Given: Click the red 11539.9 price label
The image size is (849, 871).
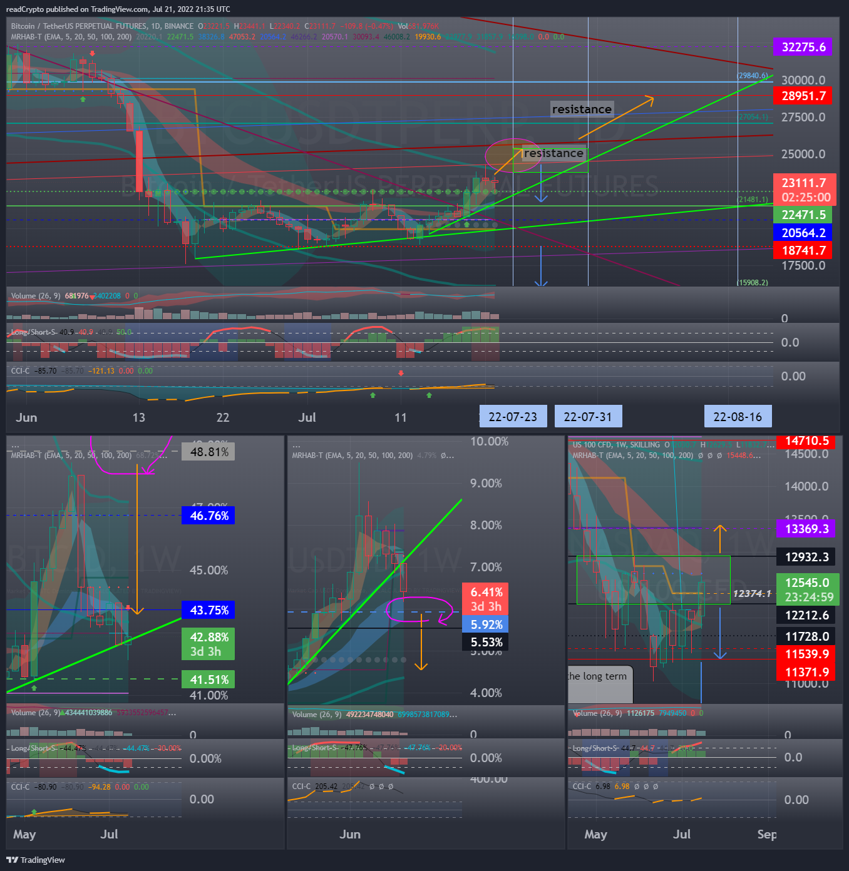Looking at the screenshot, I should pyautogui.click(x=806, y=654).
